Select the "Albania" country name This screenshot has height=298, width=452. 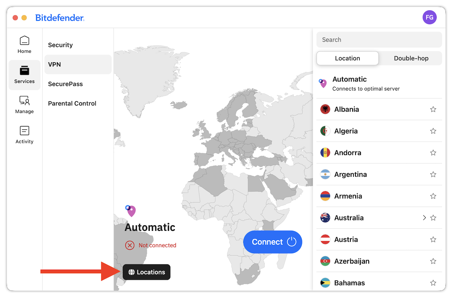347,109
